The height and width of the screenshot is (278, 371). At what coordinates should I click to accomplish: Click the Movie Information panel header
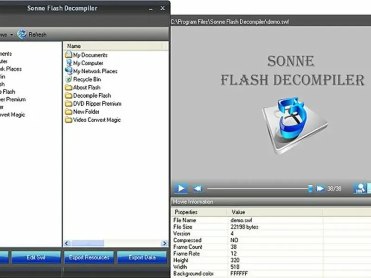pyautogui.click(x=271, y=202)
